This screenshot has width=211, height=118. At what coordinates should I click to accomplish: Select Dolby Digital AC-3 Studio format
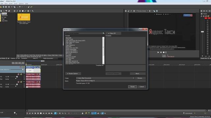coord(72,42)
